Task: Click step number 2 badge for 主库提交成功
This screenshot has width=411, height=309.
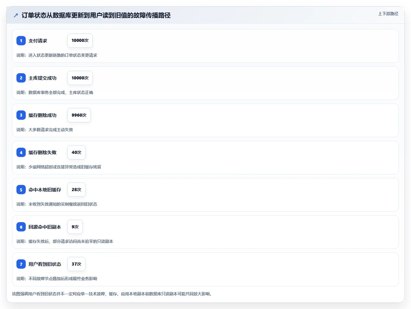Action: click(x=21, y=78)
